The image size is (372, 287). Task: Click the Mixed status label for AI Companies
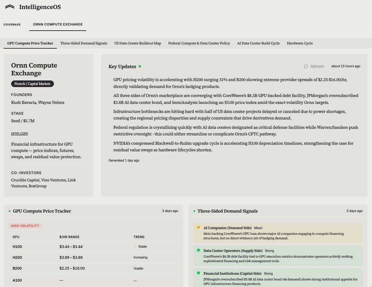[x=258, y=228]
